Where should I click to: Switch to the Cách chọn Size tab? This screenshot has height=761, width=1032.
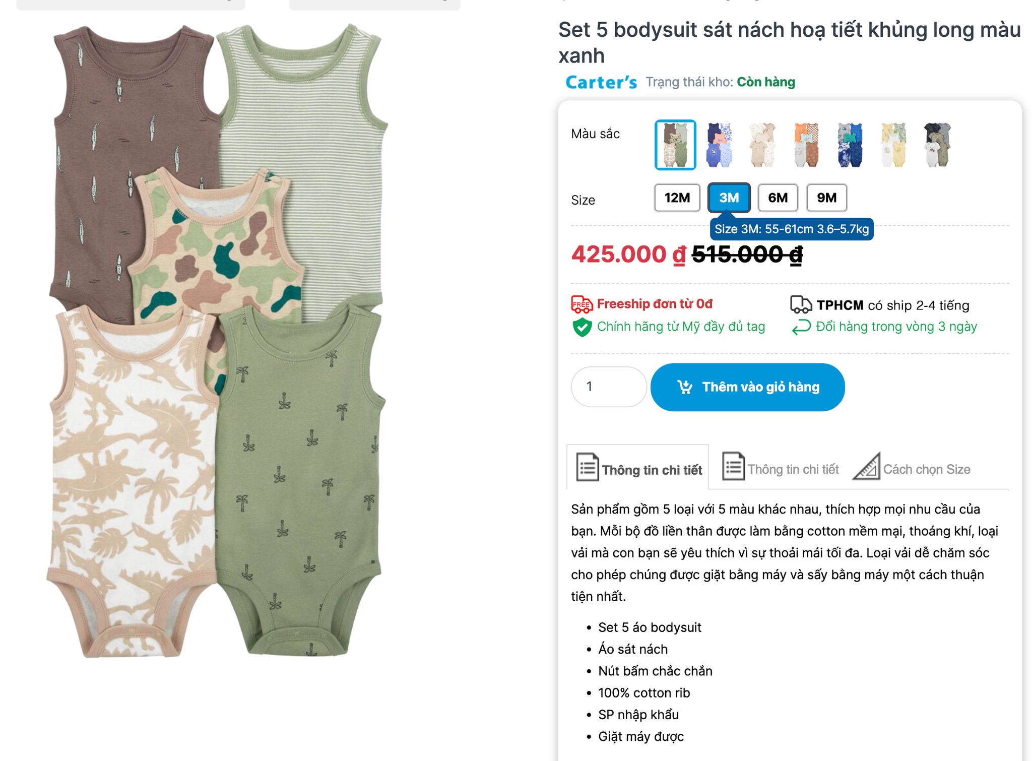(926, 469)
